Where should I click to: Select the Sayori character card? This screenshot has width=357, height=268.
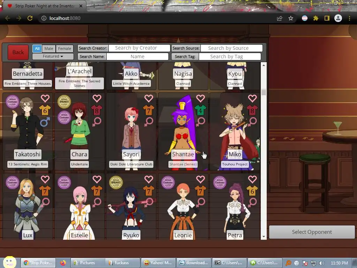pyautogui.click(x=131, y=132)
